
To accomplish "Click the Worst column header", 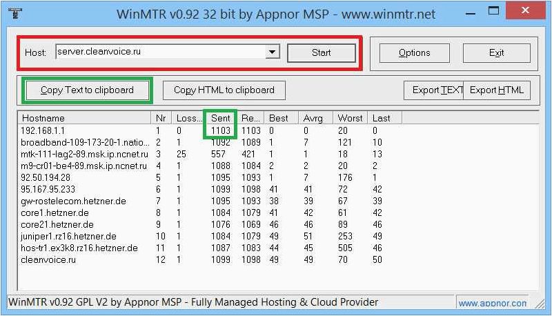I will tap(350, 118).
